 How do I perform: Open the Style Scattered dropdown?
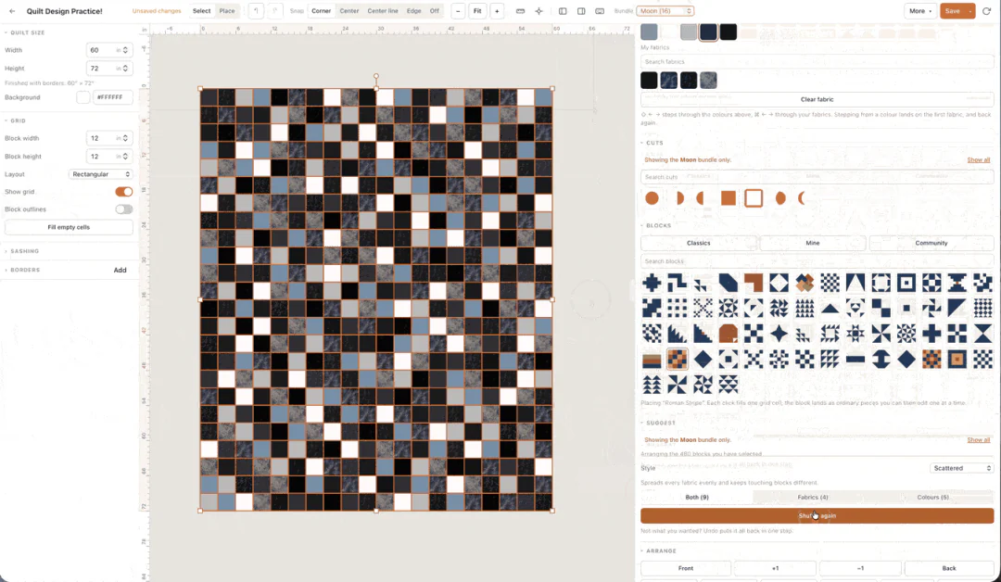[x=962, y=468]
